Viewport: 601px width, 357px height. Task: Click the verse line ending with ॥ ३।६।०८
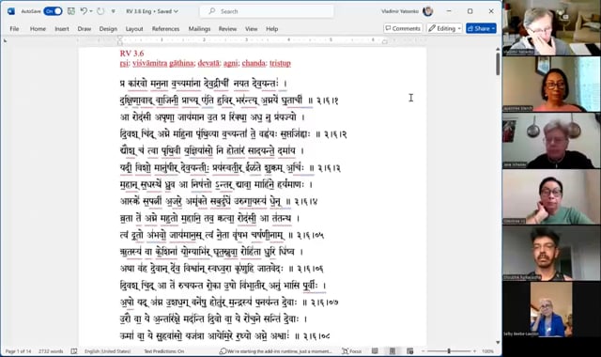coord(225,336)
